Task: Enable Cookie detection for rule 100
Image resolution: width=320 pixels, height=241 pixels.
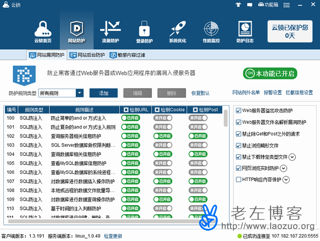Action: pos(163,118)
